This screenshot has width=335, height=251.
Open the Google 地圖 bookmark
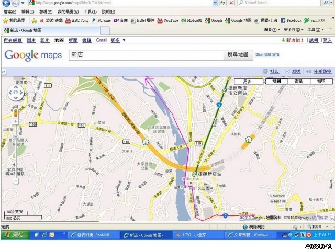coord(238,20)
